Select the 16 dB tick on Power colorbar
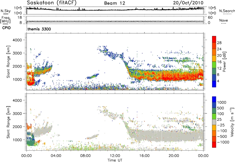 (219, 62)
